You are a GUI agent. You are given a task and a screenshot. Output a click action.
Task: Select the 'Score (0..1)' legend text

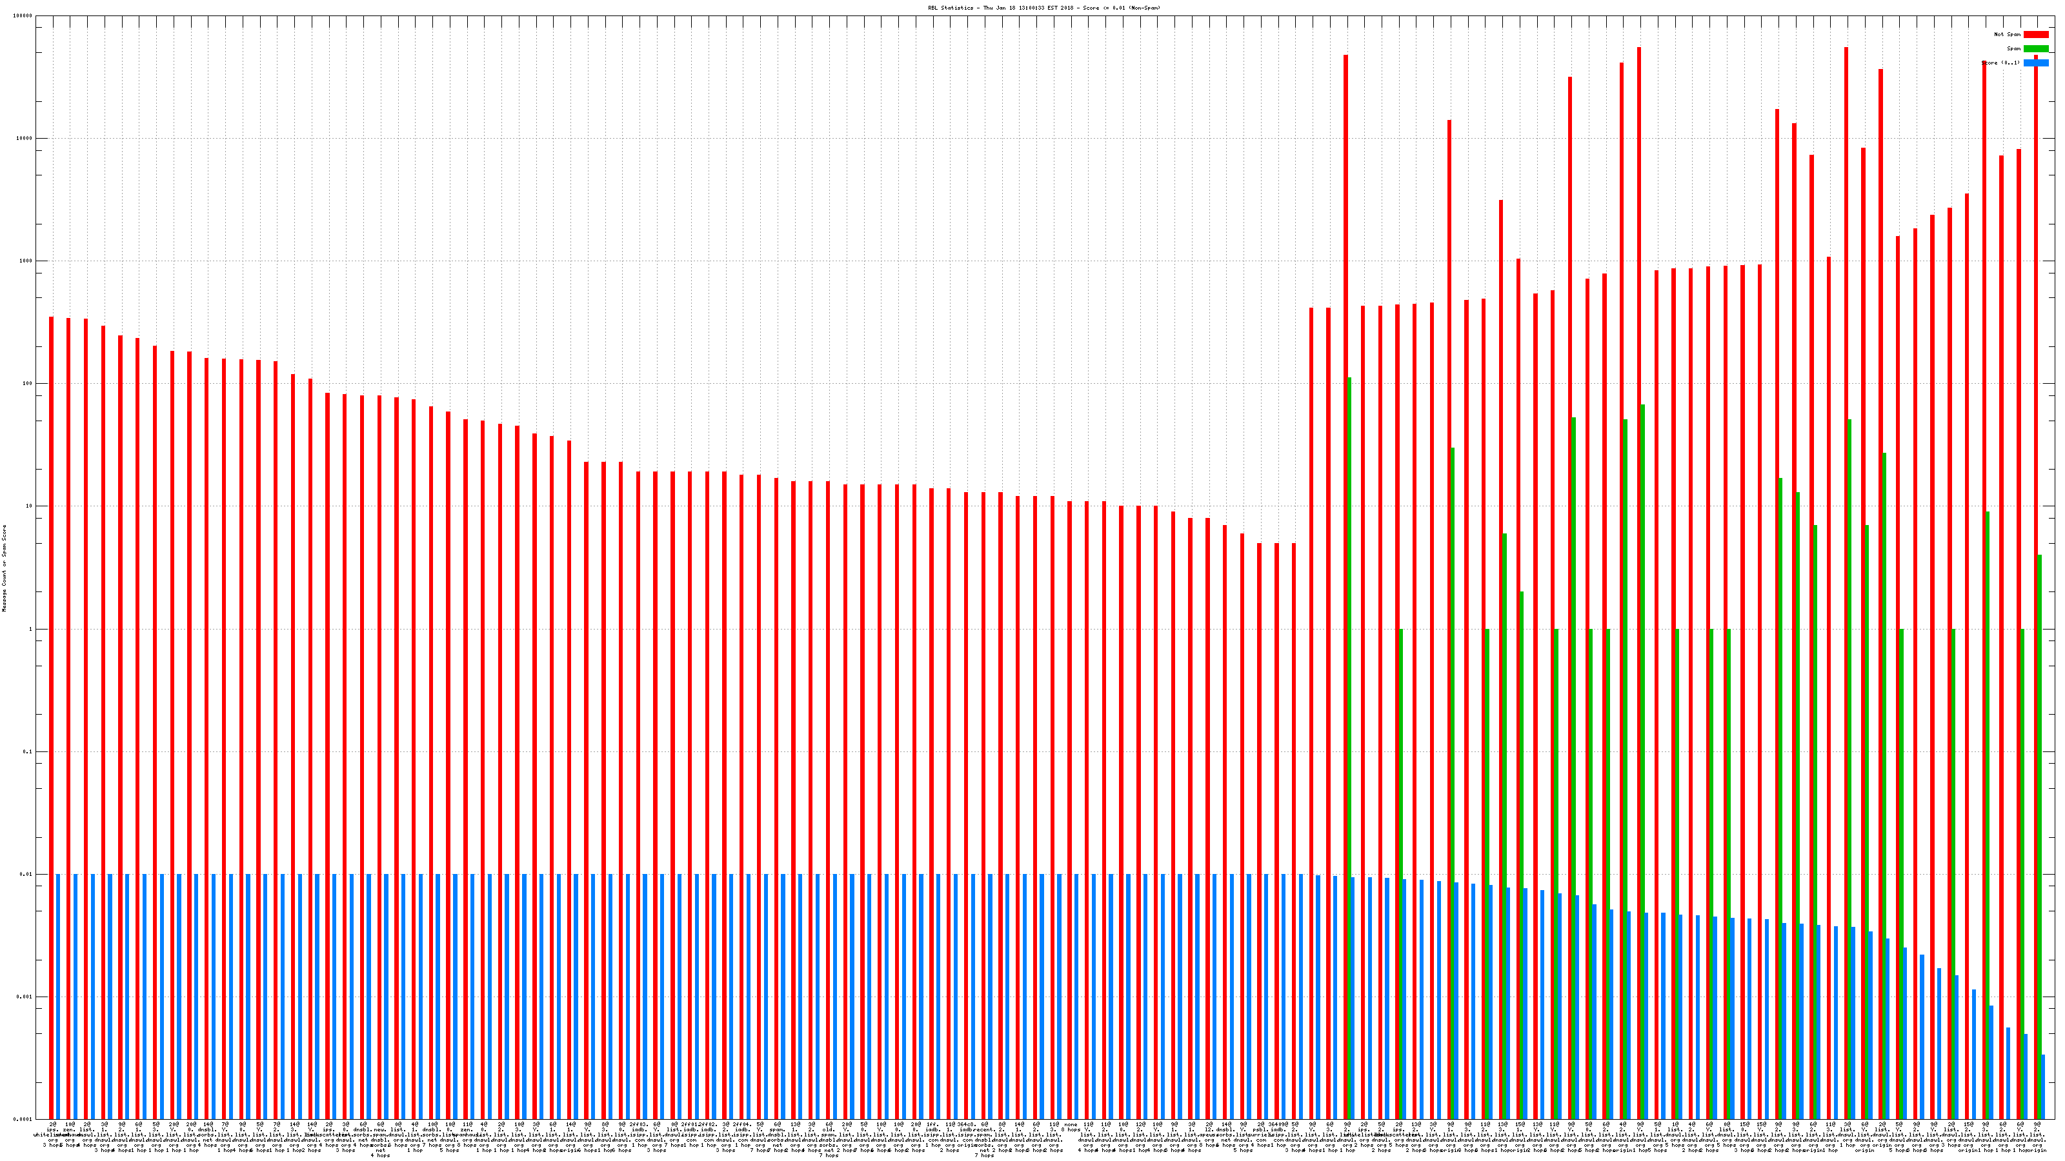(x=2001, y=63)
